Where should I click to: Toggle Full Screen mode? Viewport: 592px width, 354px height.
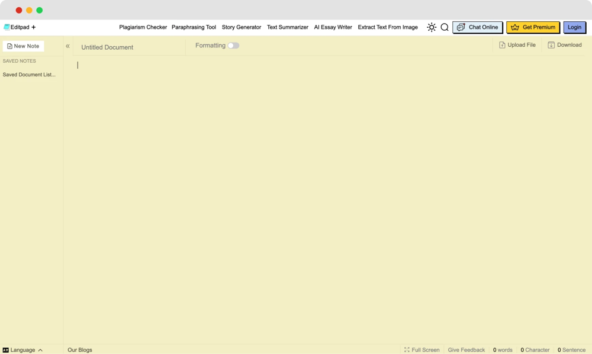click(x=422, y=350)
